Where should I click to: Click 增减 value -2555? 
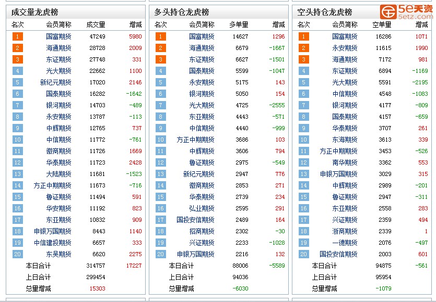tap(277, 105)
